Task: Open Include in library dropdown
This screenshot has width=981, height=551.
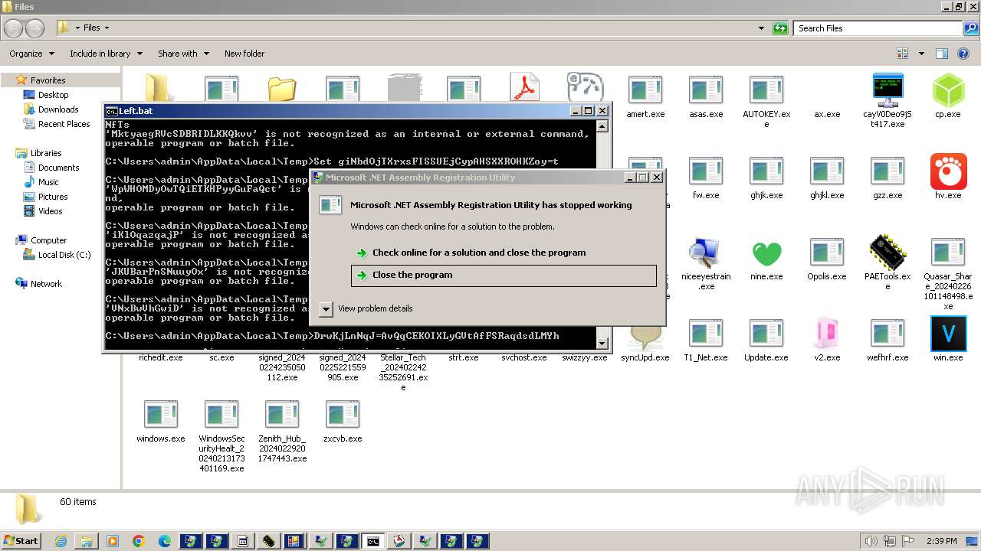Action: pos(106,54)
